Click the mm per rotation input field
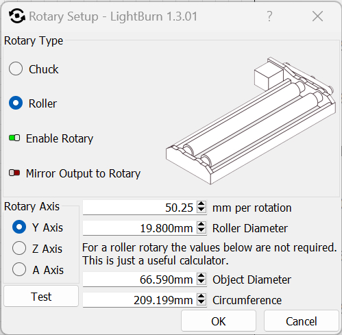 [140, 208]
